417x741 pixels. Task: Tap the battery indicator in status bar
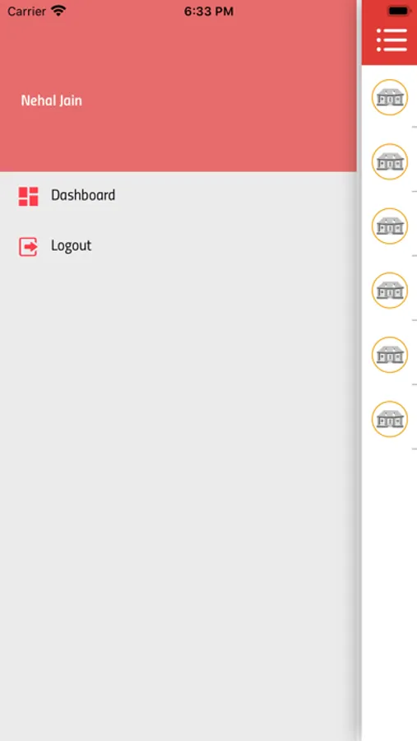(399, 11)
